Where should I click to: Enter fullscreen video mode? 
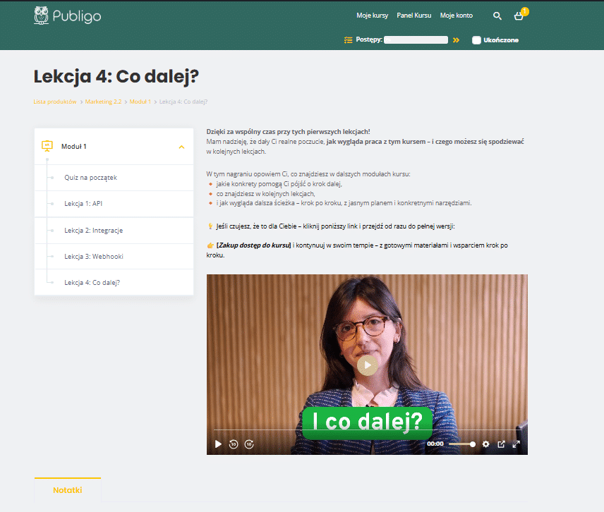[517, 444]
